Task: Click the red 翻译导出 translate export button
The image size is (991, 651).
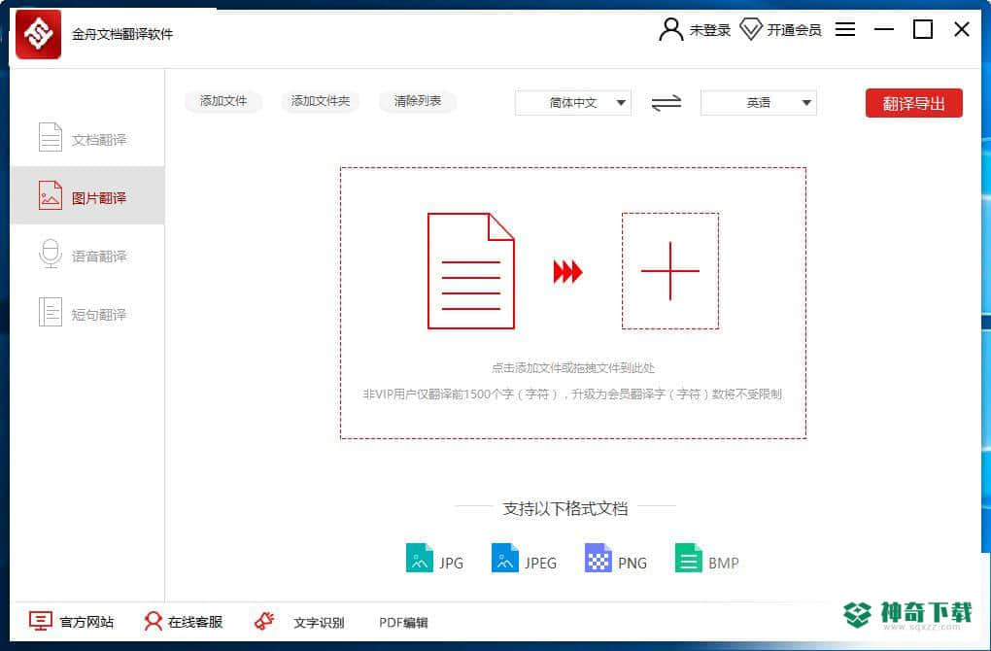Action: pyautogui.click(x=914, y=103)
